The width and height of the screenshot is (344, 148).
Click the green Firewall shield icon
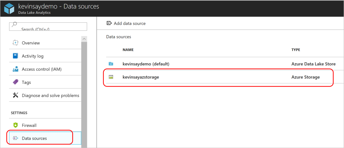(15, 125)
